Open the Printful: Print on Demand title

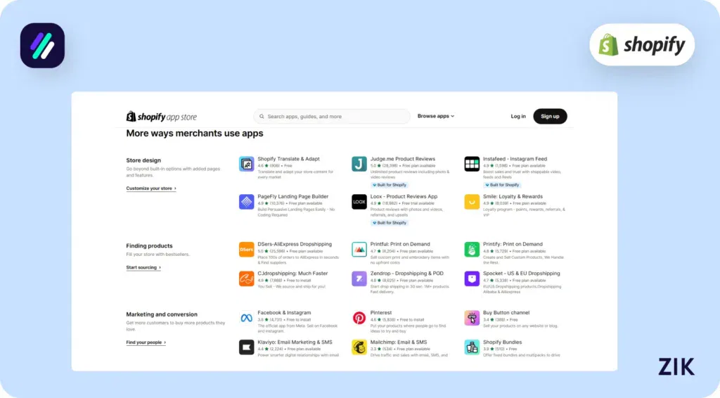400,244
